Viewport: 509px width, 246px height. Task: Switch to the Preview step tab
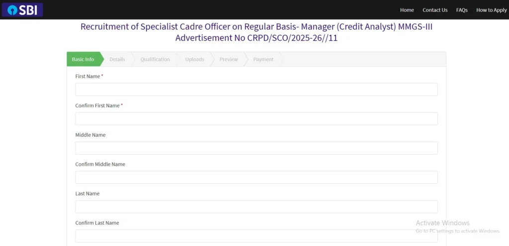point(229,59)
